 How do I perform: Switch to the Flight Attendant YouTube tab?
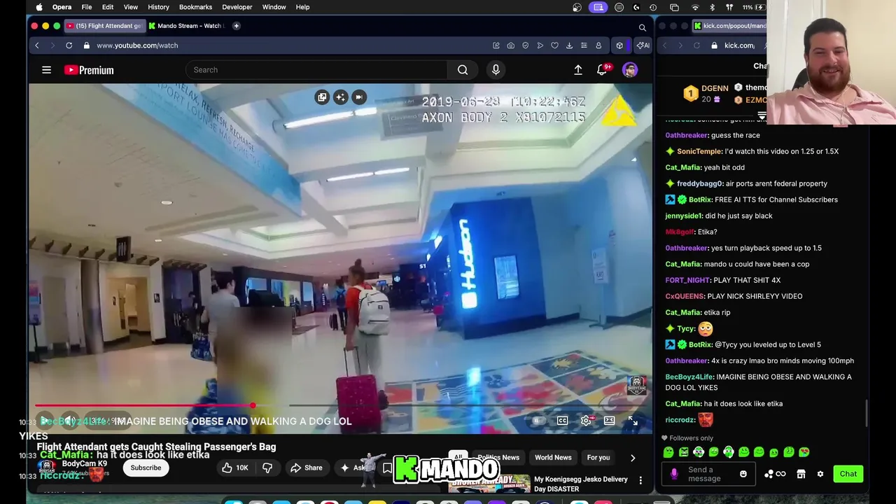pos(104,26)
